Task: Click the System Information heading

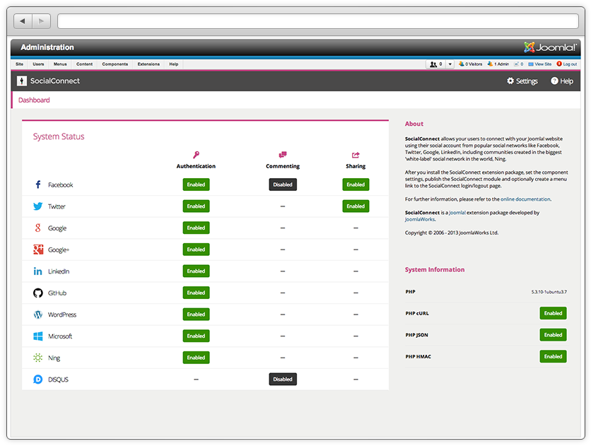Action: [x=435, y=270]
